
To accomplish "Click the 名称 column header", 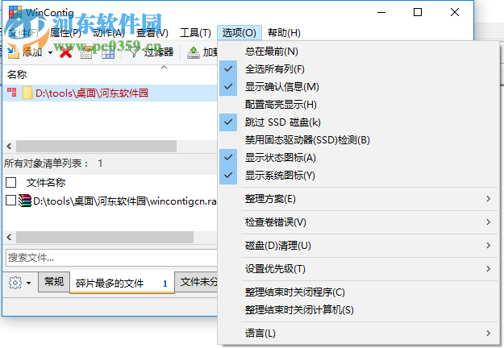I will [17, 74].
